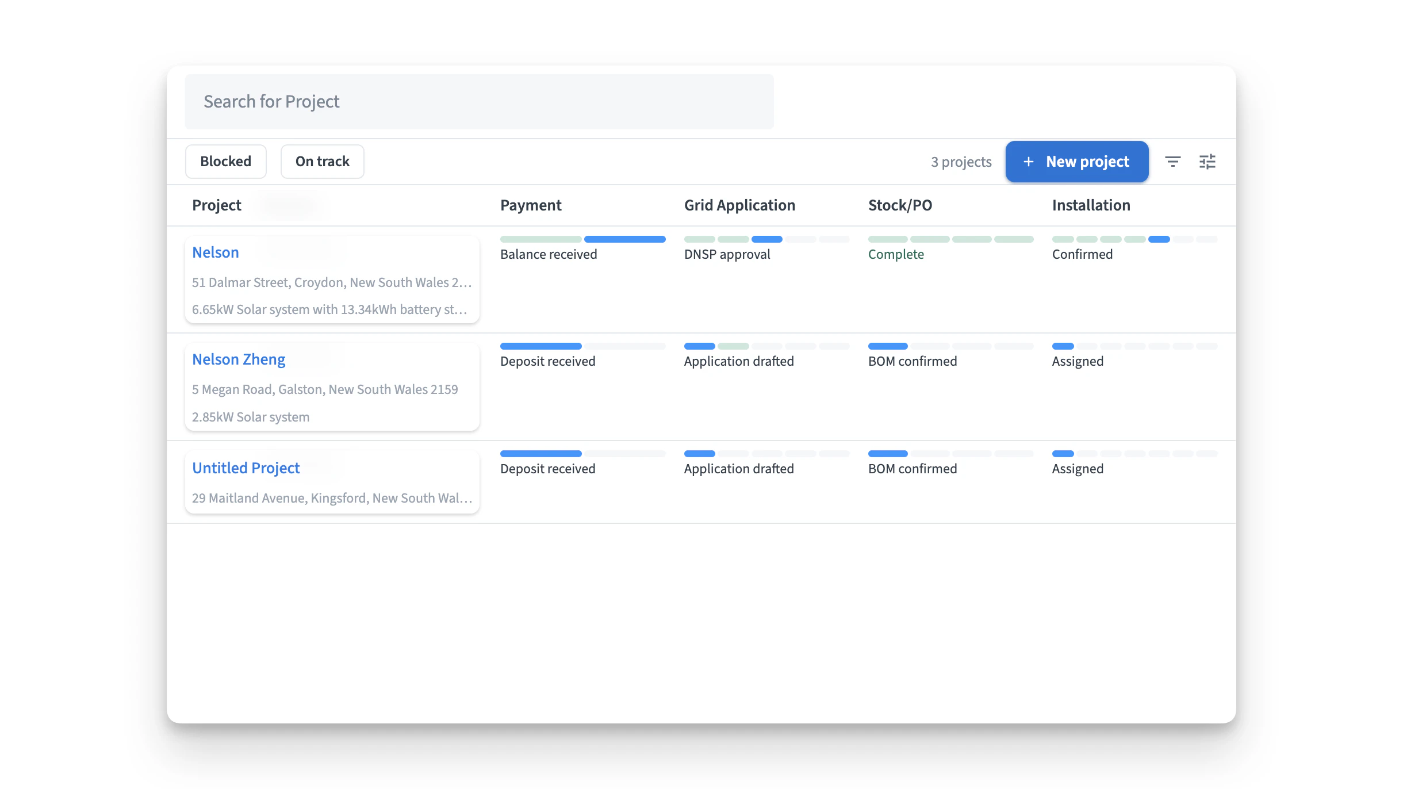Select Nelson Zheng's Application drafted status

click(739, 361)
